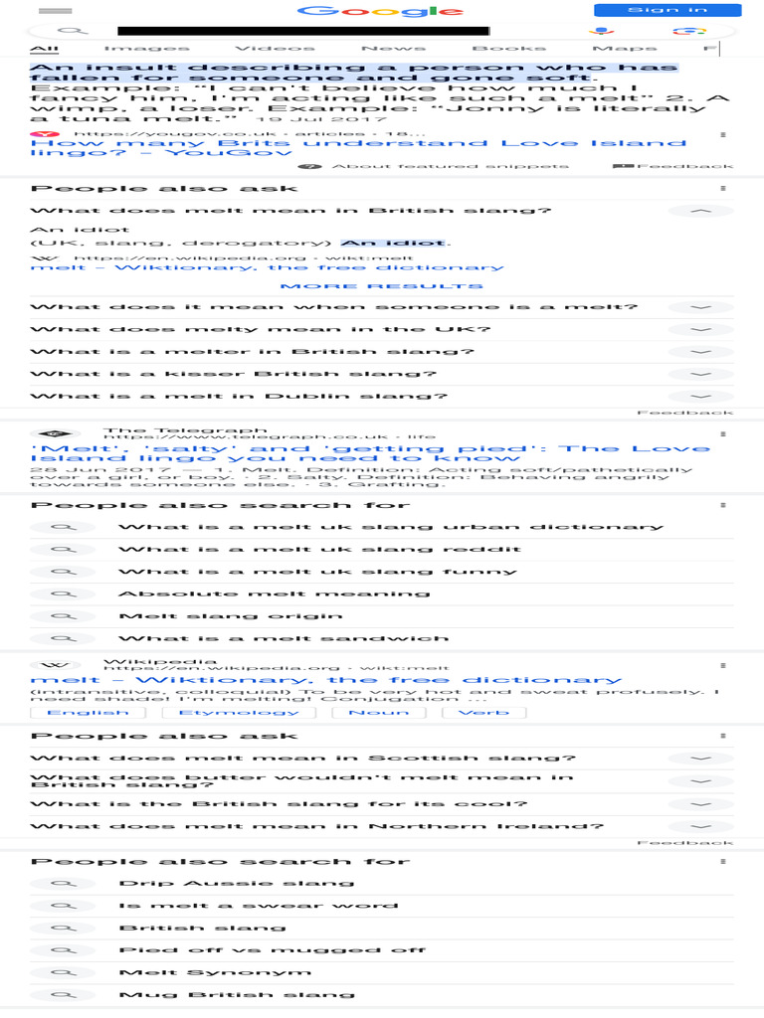
Task: Switch to the Books tab
Action: 508,48
